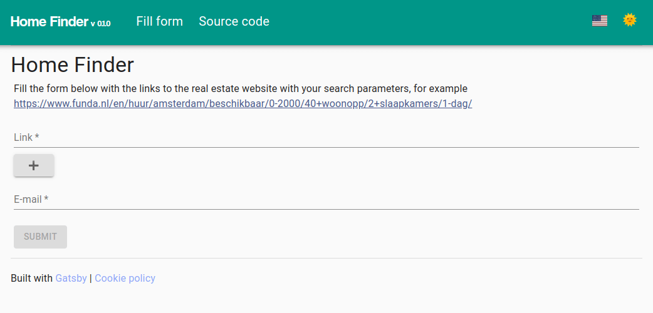The image size is (653, 313).
Task: Open the Cookie policy link
Action: pyautogui.click(x=125, y=278)
